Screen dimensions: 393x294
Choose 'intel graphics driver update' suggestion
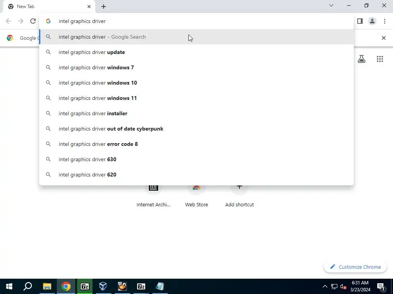196,52
